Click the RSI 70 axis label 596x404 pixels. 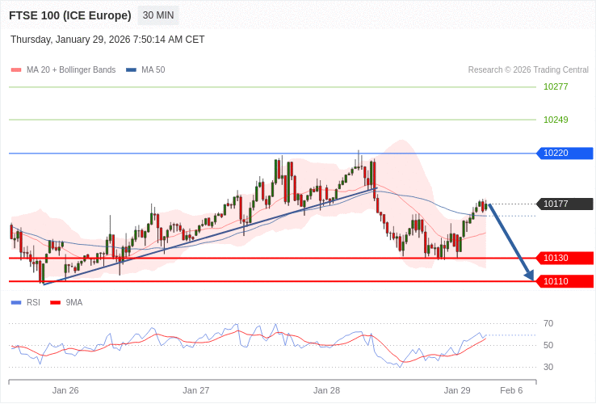coord(548,324)
